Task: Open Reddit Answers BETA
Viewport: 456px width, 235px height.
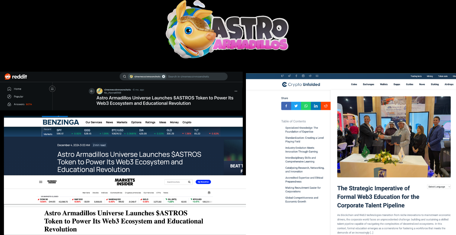Action: click(19, 104)
